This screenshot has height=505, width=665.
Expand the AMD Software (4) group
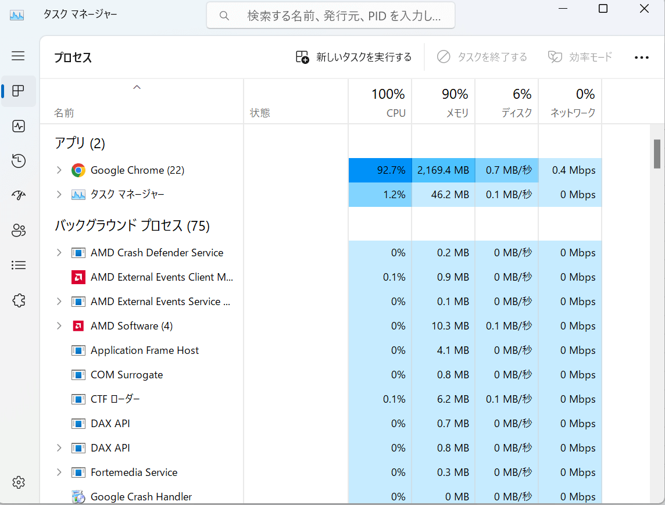[x=59, y=326]
